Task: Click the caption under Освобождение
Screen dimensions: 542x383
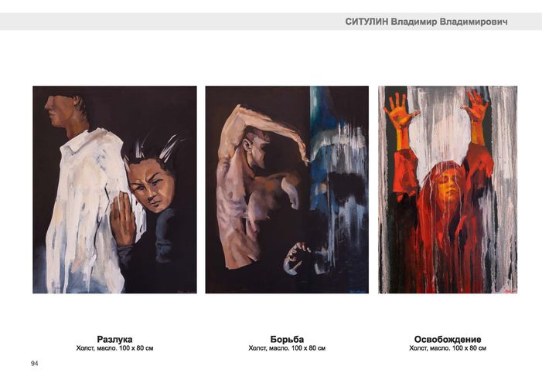Action: [448, 348]
